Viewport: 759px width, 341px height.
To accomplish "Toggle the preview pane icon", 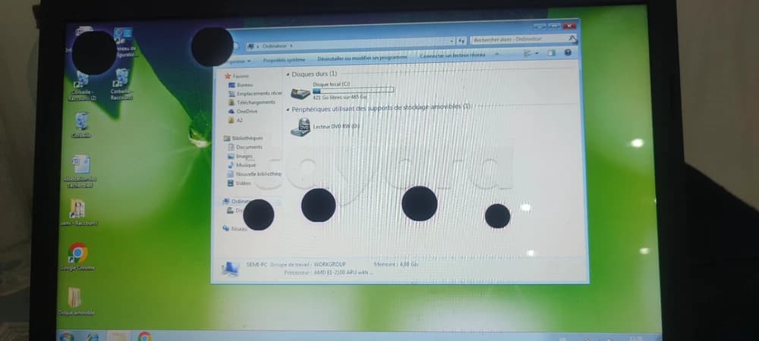I will click(553, 53).
